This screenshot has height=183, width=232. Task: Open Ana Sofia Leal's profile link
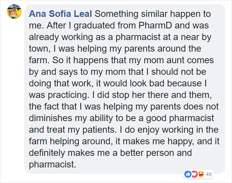61,14
